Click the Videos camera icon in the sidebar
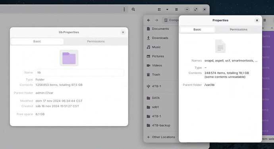Screen dimensions: 274x149 [149, 65]
